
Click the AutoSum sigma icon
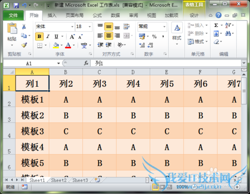click(216, 25)
